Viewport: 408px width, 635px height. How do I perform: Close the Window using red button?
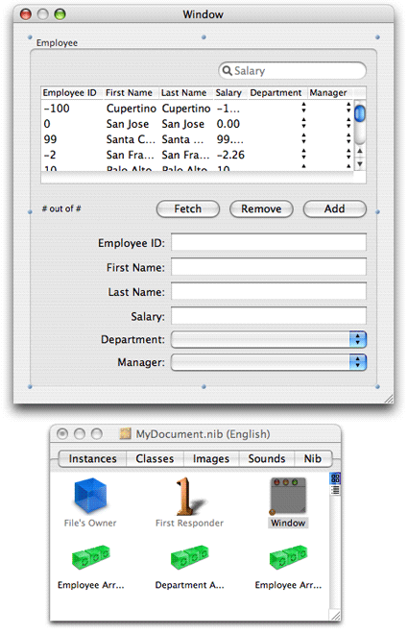pos(26,14)
